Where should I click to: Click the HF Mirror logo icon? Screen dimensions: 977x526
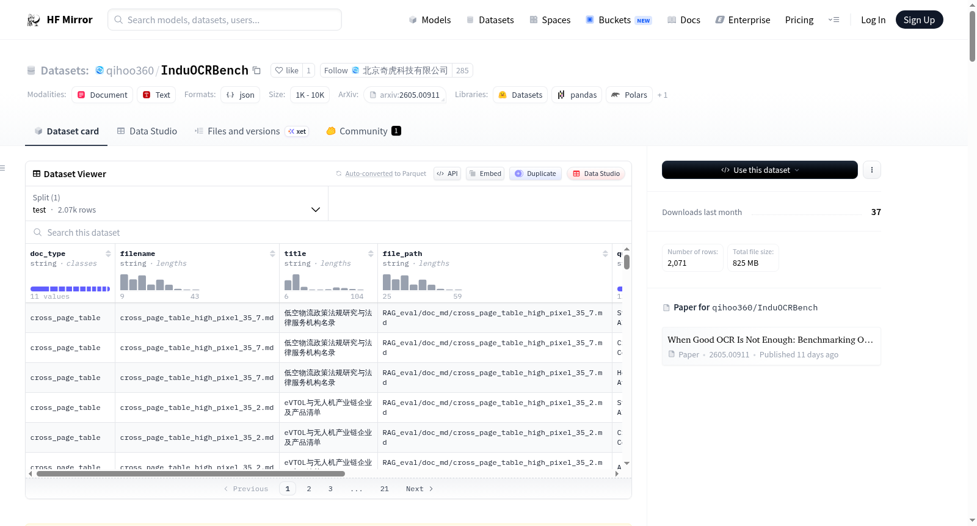[x=34, y=20]
